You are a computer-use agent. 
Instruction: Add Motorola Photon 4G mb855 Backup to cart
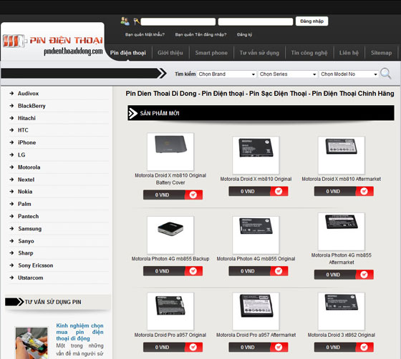(193, 271)
